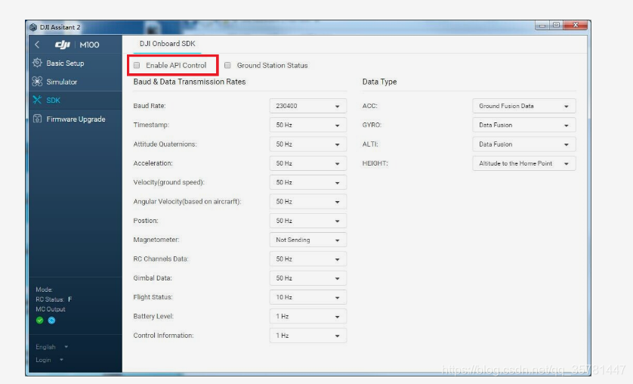Click the Battery Level label
Screen dimensions: 633x384
(153, 316)
